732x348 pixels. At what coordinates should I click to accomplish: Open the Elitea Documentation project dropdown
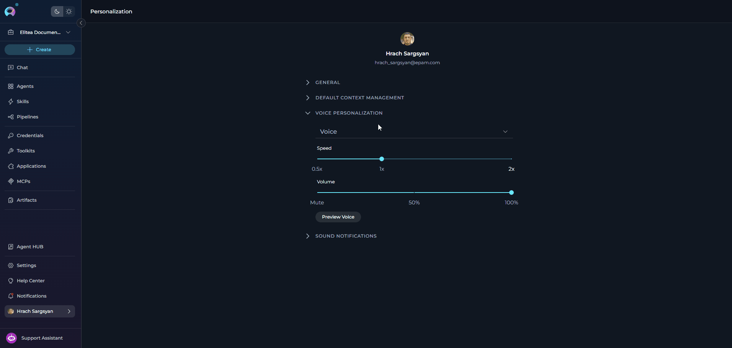point(40,32)
